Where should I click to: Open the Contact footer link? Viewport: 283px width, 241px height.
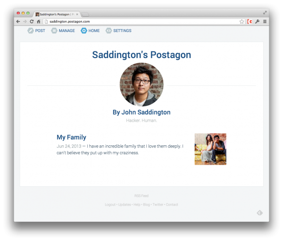[172, 205]
